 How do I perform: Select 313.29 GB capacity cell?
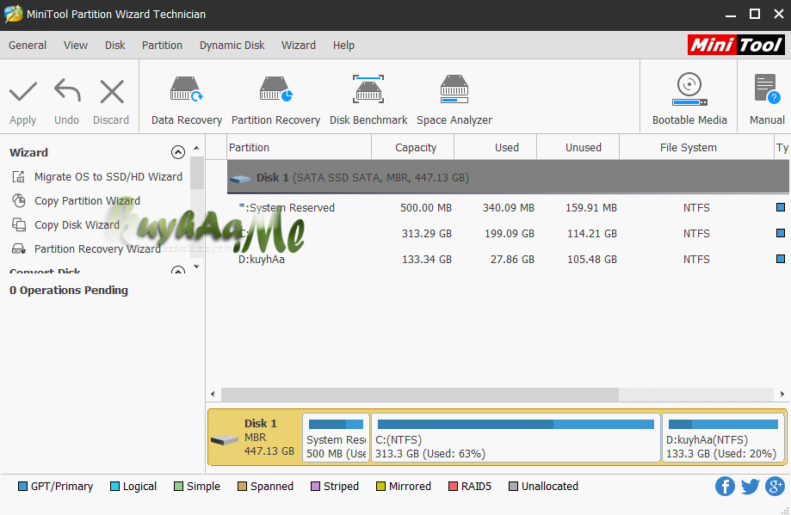426,234
